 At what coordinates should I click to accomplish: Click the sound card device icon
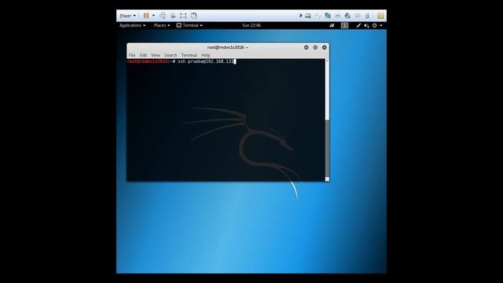tap(347, 16)
